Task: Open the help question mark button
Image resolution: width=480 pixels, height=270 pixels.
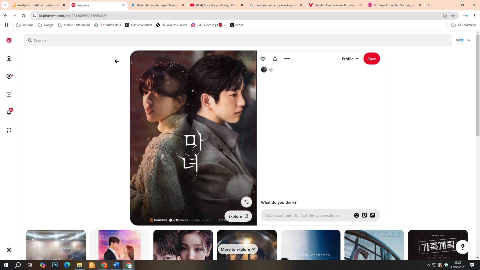Action: click(x=463, y=247)
